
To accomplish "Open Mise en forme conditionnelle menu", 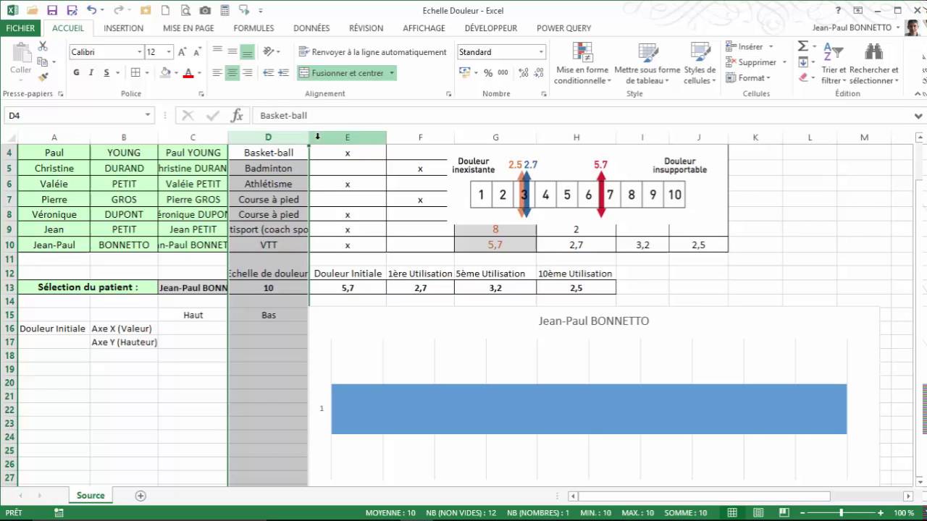I will (x=582, y=64).
